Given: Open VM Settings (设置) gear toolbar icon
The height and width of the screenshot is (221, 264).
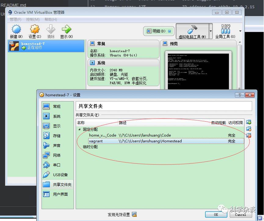Looking at the screenshot, I should [35, 31].
